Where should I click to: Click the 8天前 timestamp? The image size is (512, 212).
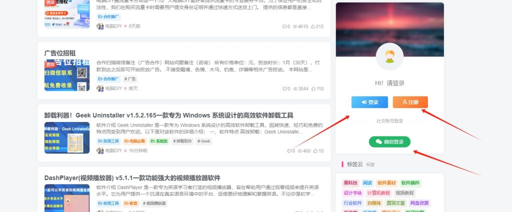pos(134,26)
